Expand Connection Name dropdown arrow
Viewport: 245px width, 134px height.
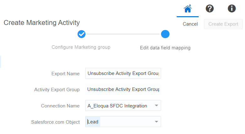click(157, 106)
